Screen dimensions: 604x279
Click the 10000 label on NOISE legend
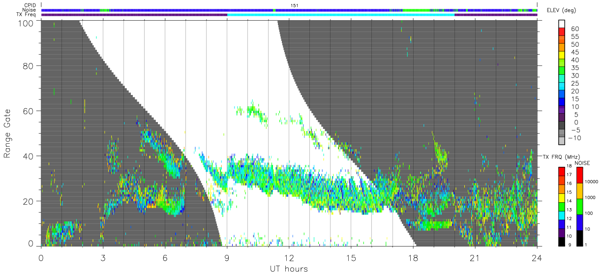point(592,182)
